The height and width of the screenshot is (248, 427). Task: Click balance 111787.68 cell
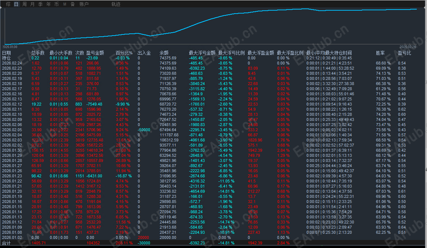pos(169,135)
